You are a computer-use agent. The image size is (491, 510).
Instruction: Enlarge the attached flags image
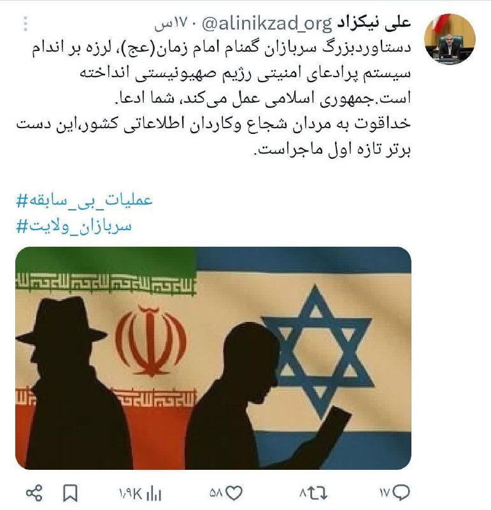click(213, 358)
